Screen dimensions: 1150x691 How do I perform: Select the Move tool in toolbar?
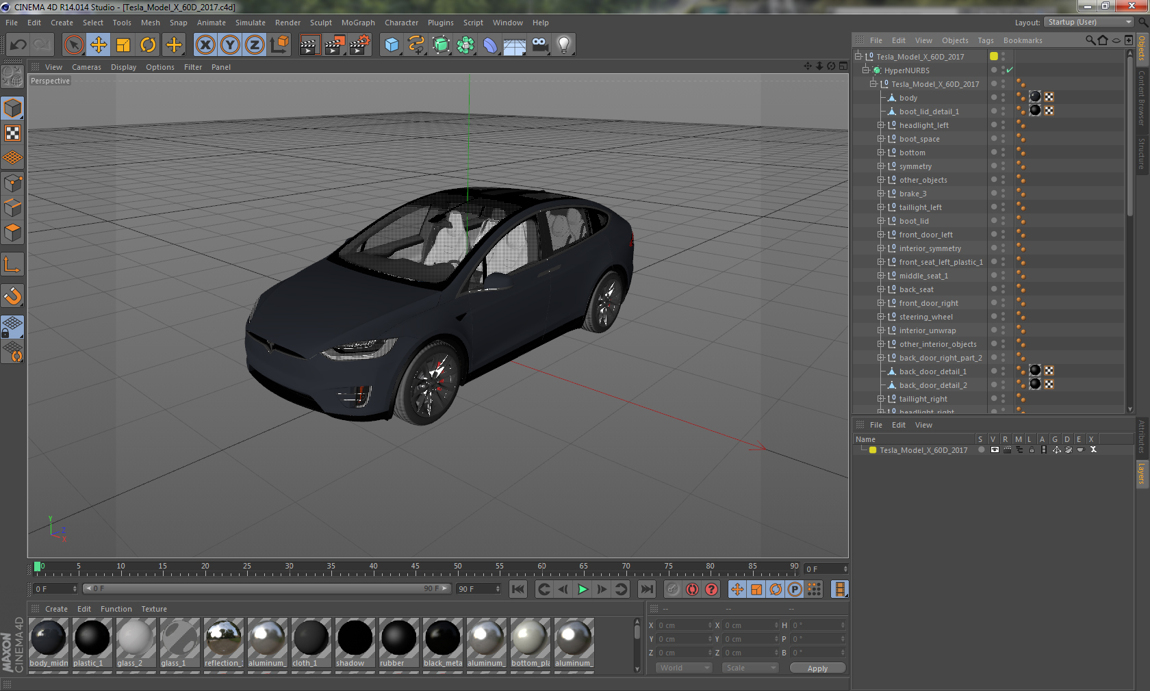coord(99,45)
